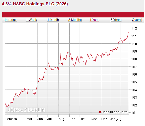Click the Feb(19) axis label

11,119
